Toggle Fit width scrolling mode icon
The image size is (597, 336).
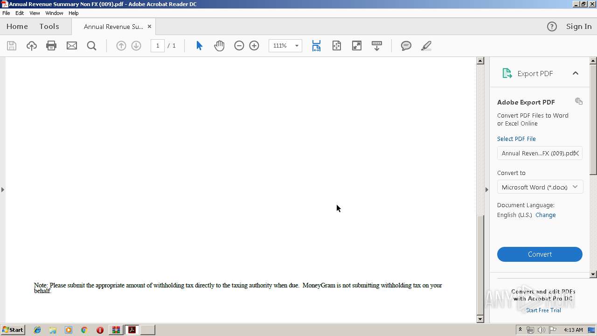(316, 46)
